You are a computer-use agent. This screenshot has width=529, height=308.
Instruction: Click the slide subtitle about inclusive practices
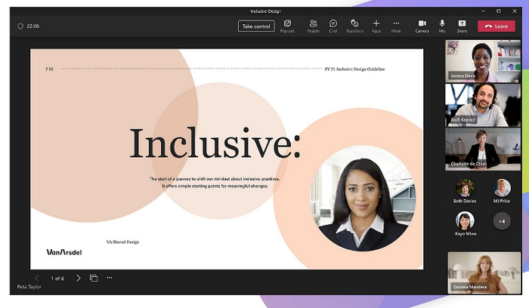[215, 182]
